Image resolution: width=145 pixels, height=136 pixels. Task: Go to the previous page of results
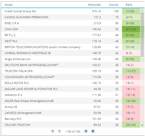pos(59,131)
